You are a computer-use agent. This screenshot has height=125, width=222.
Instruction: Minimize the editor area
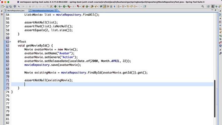click(212, 10)
